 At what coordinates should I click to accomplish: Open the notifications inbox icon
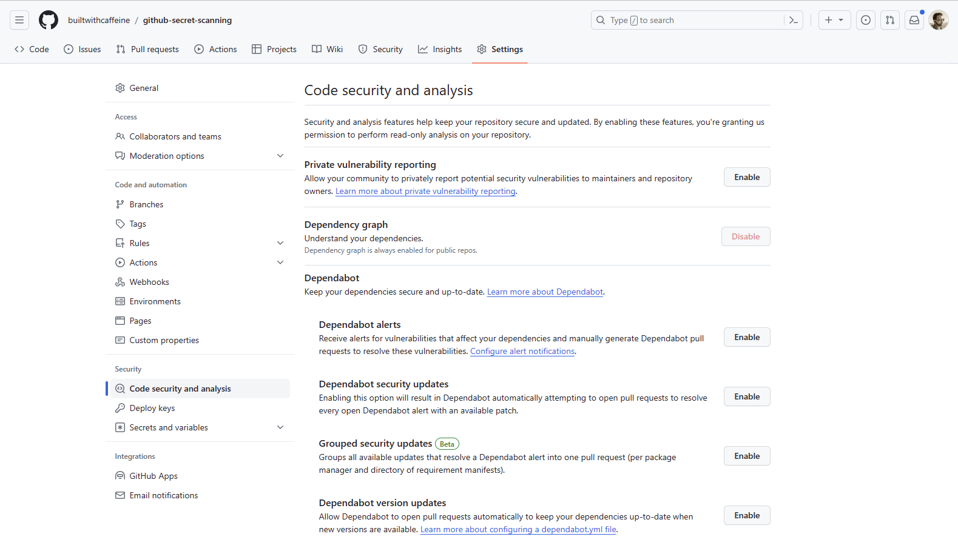[x=914, y=20]
